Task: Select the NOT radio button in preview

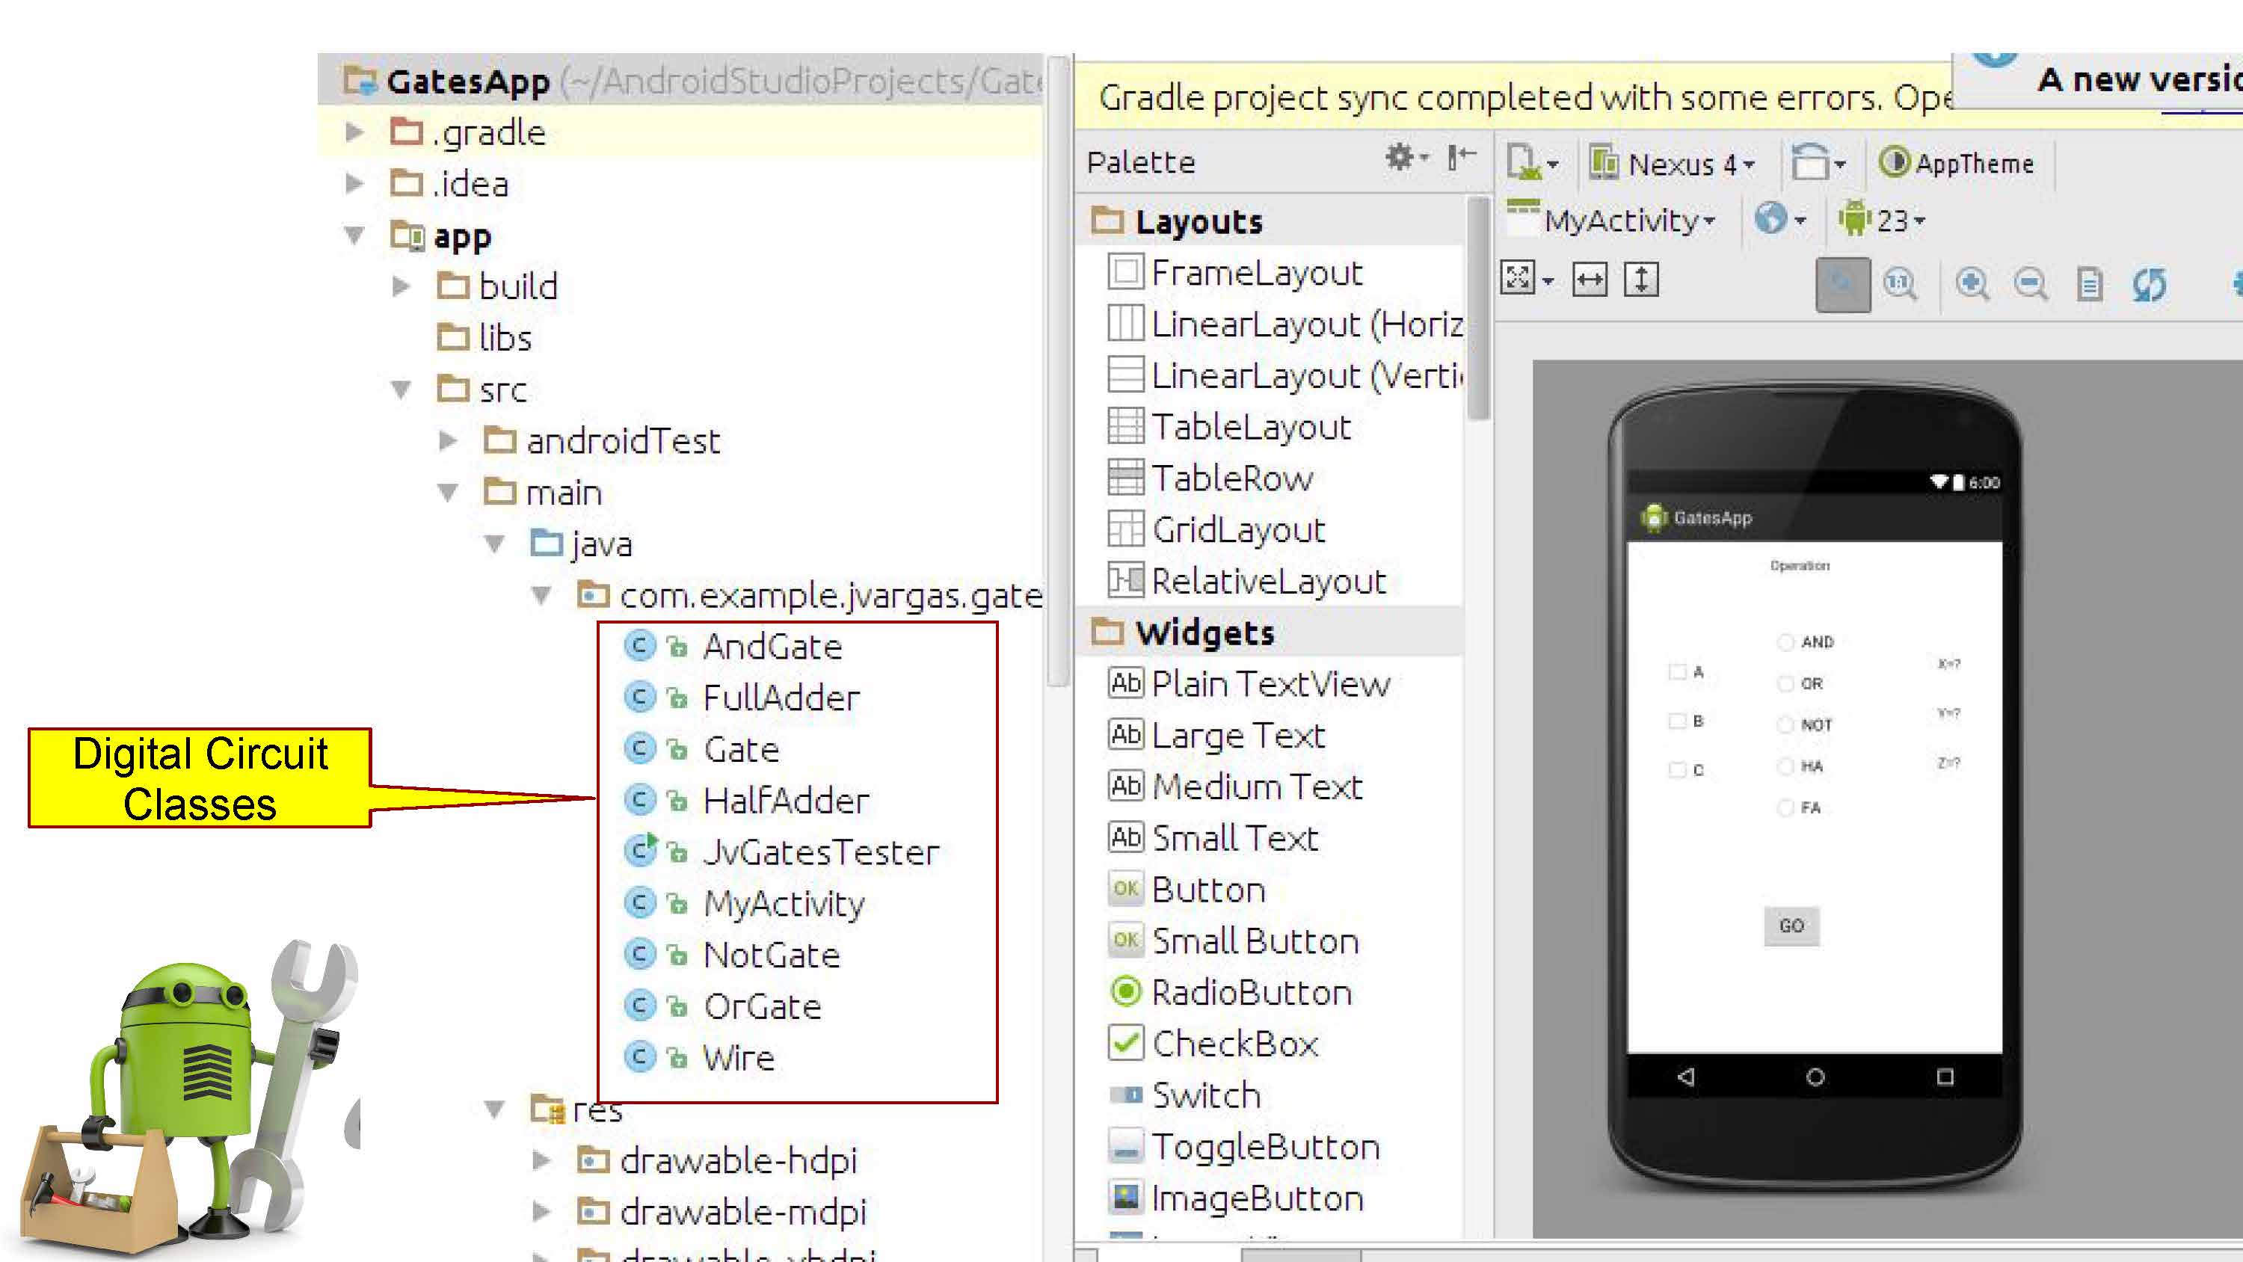Action: pyautogui.click(x=1786, y=725)
